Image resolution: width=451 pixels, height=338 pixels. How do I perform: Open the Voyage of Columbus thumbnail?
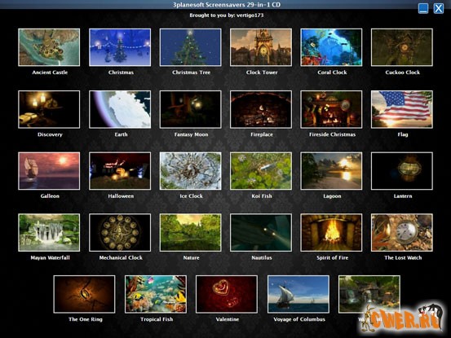click(x=298, y=294)
